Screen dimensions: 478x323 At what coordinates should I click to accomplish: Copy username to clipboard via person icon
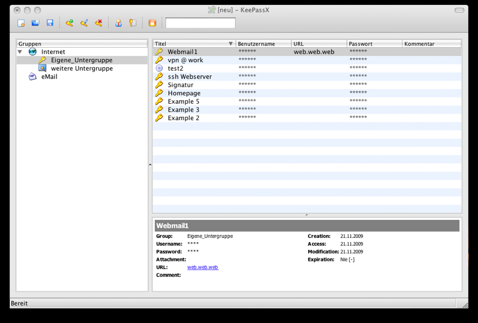pyautogui.click(x=118, y=23)
